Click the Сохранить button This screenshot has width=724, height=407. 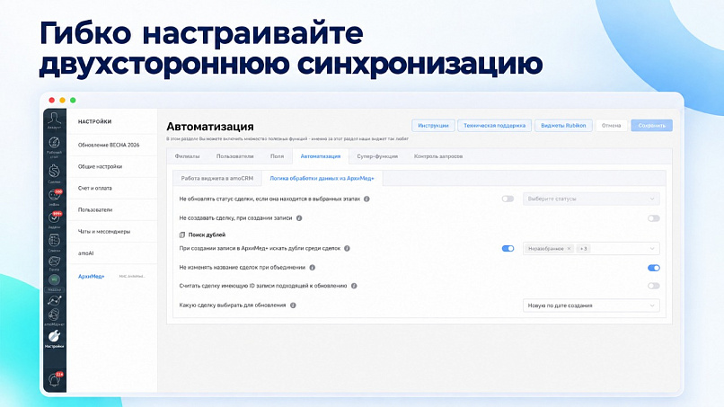coord(651,126)
